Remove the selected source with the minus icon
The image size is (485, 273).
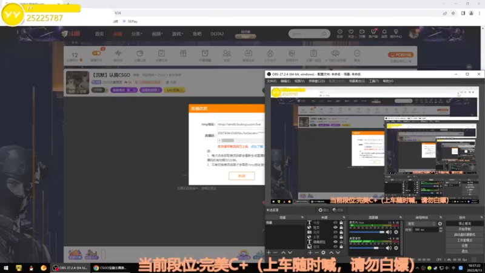[x=316, y=252]
